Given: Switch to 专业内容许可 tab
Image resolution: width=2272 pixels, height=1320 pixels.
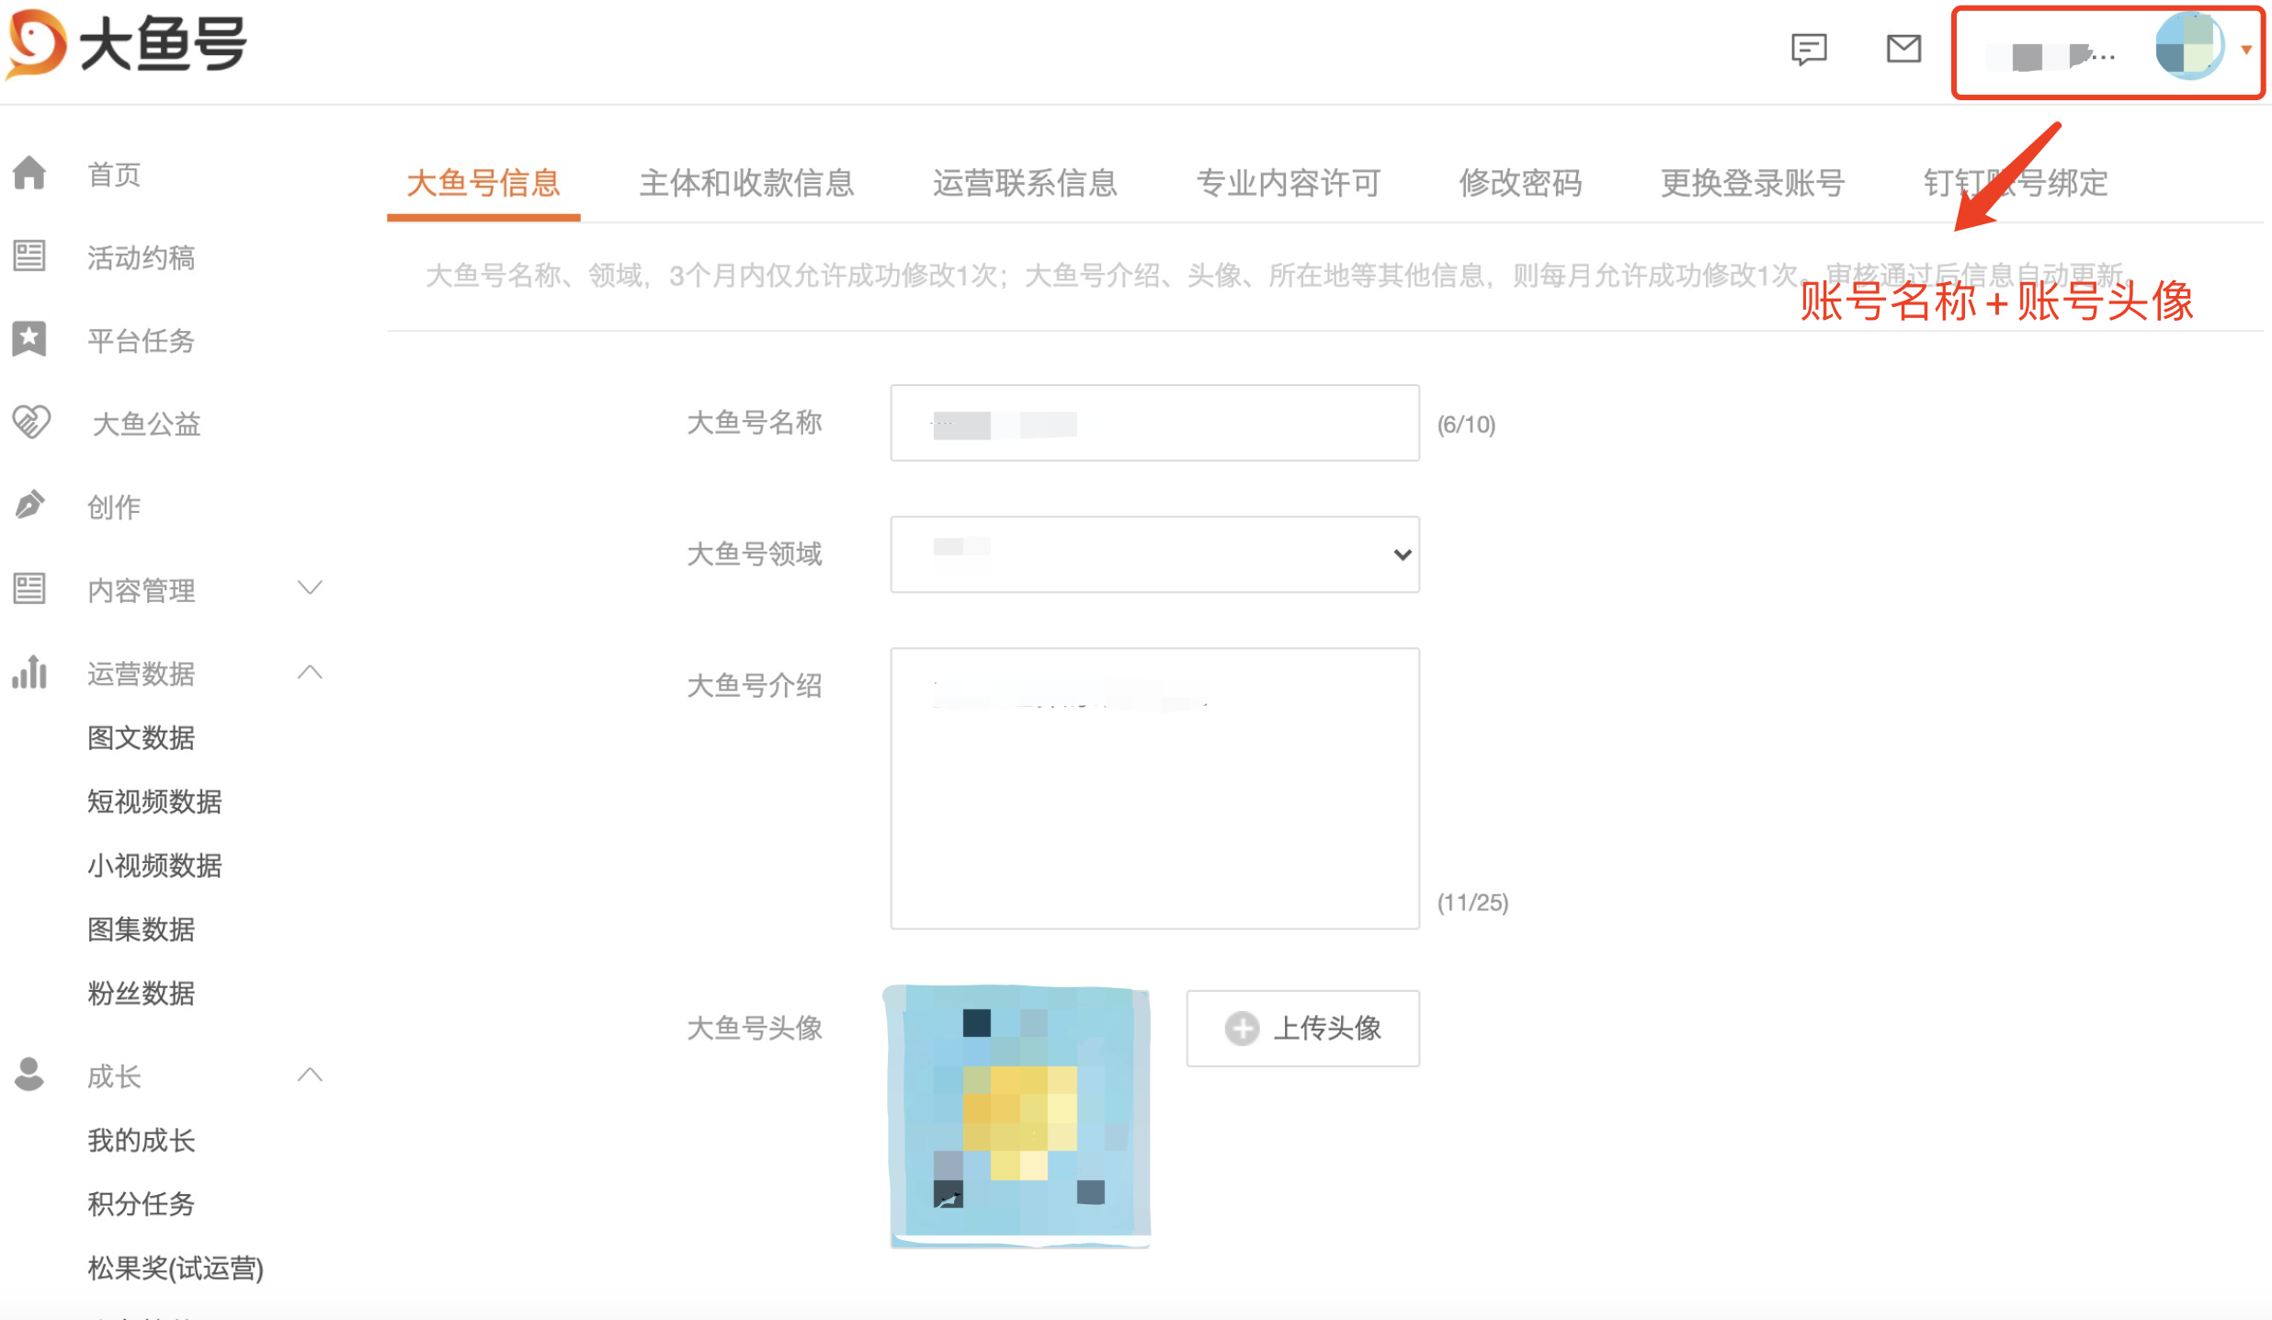Looking at the screenshot, I should pyautogui.click(x=1288, y=183).
